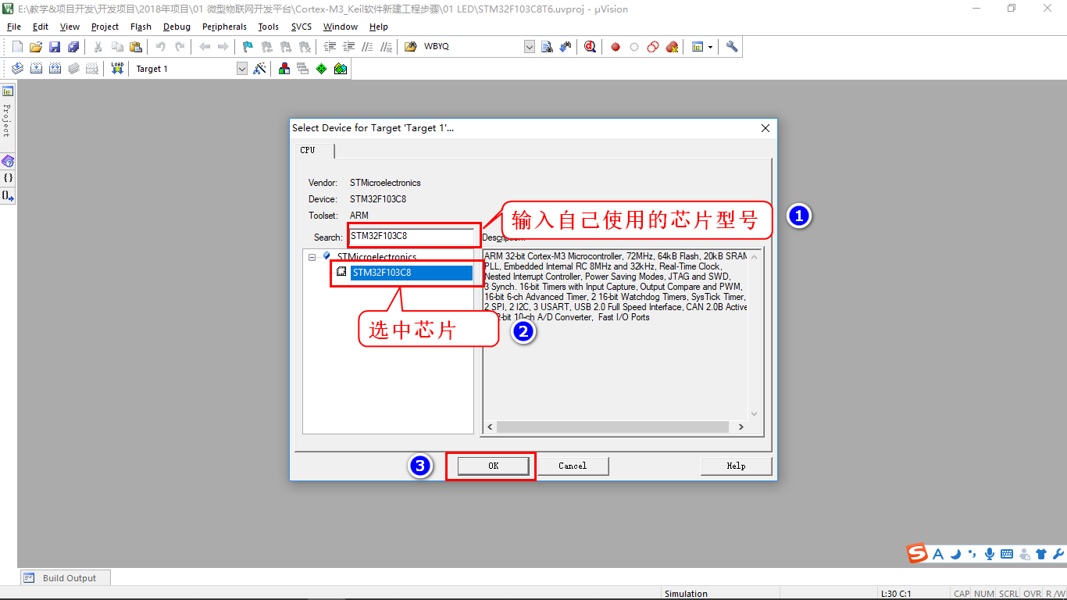Open the Project menu

click(105, 27)
